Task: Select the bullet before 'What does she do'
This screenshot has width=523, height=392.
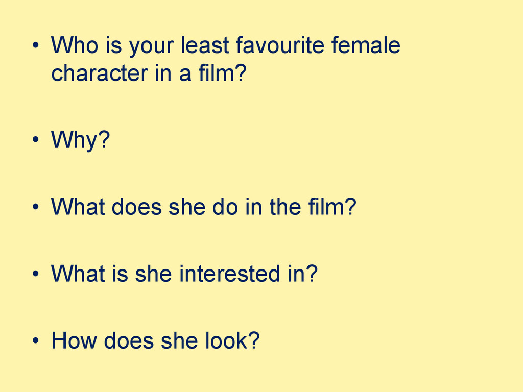Action: pyautogui.click(x=36, y=207)
